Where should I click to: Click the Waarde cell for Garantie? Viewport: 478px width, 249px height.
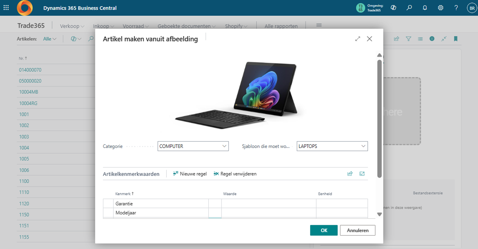[269, 204]
